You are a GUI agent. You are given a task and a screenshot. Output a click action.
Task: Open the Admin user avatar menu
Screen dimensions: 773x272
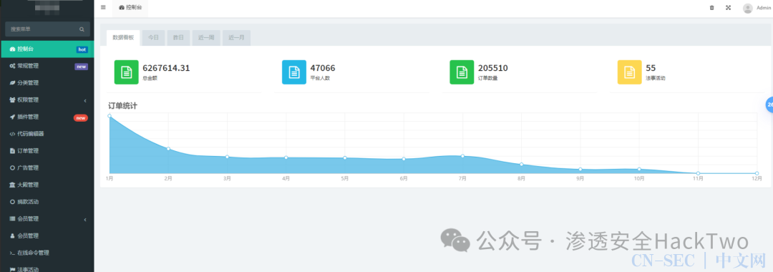748,8
